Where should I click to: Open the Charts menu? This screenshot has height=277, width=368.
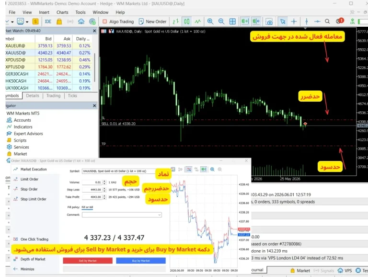point(62,12)
